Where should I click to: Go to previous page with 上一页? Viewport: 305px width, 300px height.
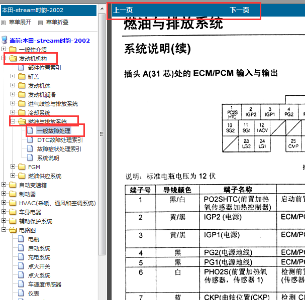click(123, 10)
